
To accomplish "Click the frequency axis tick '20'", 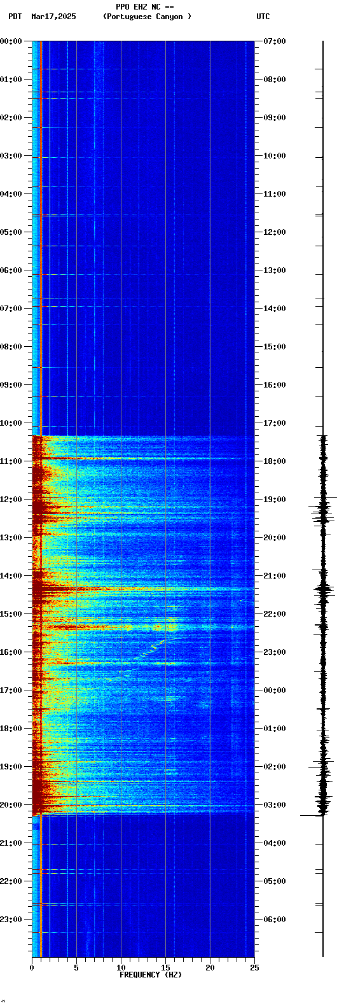I will [x=210, y=968].
